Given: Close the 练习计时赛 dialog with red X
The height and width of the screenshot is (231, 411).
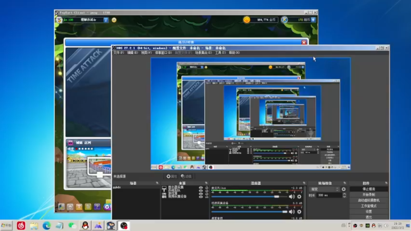Looking at the screenshot, I should 304,42.
